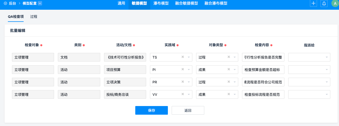
Task: Clear the TS value in 实践域
Action: pyautogui.click(x=183, y=57)
